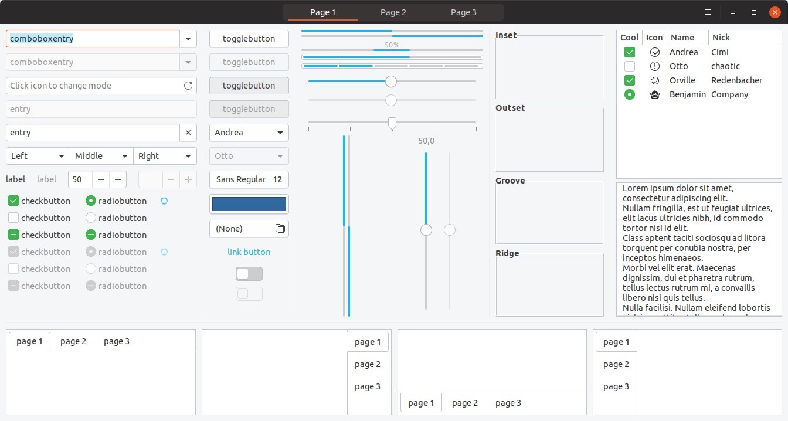788x421 pixels.
Task: Click the plus icon next to 50
Action: [x=118, y=179]
